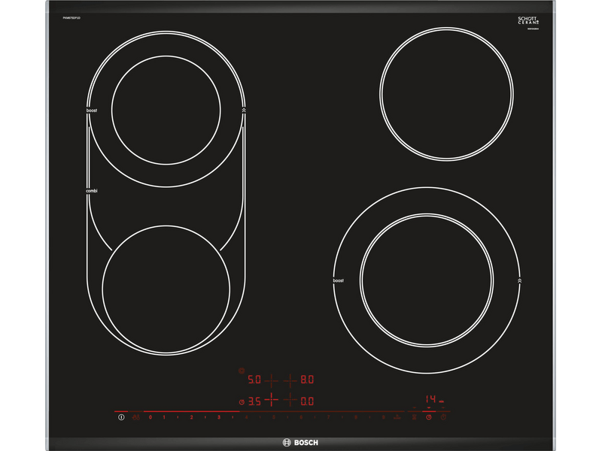Tap the 3.5 power level display
The image size is (602, 451).
coord(254,401)
